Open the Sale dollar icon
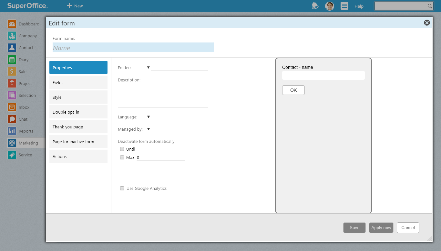Screen dimensions: 441x251 point(12,71)
